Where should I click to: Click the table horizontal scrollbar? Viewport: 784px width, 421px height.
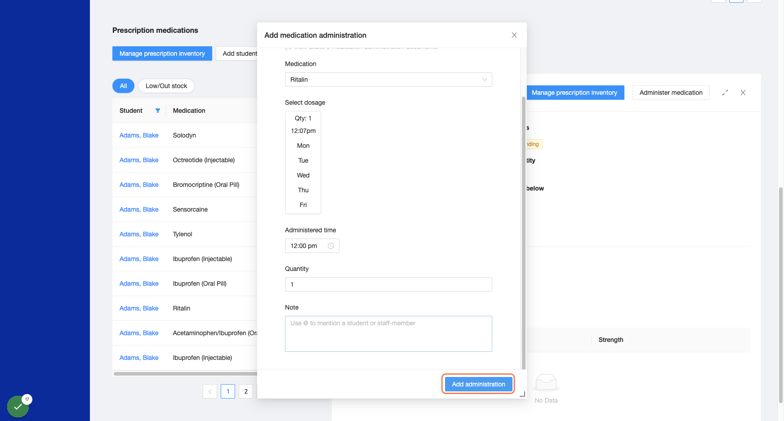click(185, 374)
